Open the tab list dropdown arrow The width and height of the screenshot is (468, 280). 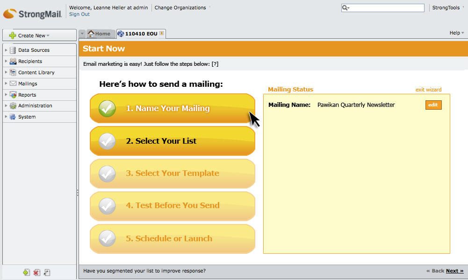point(82,34)
